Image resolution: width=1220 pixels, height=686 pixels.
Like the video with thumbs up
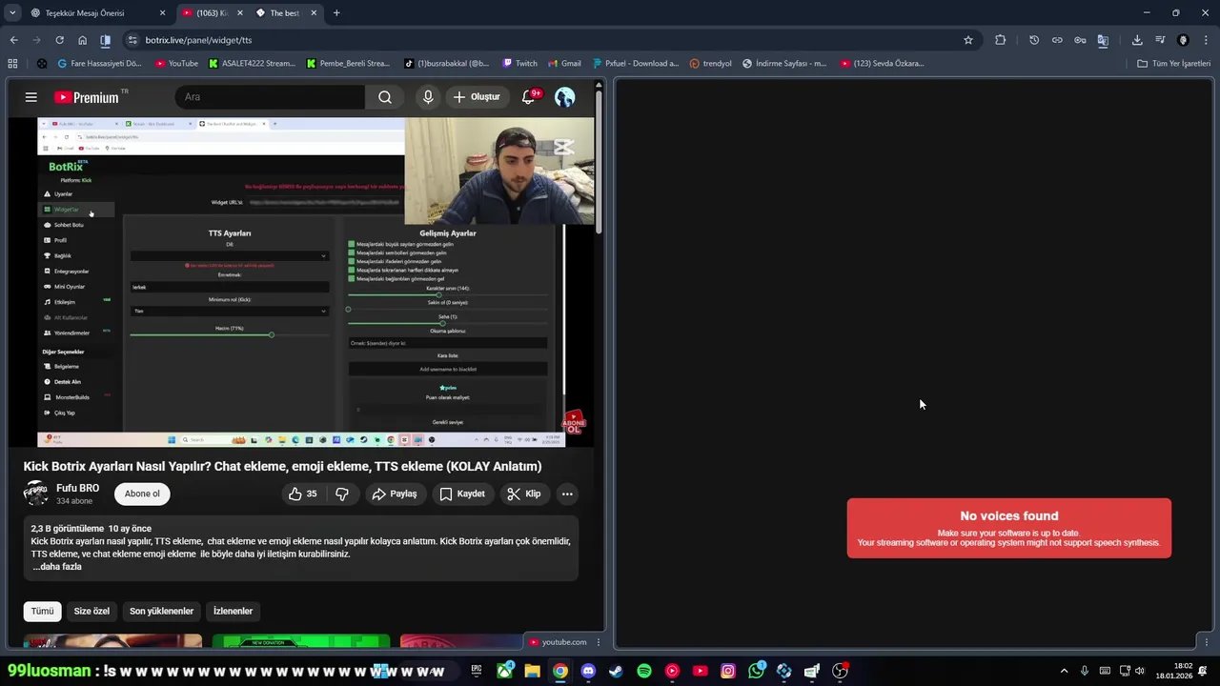(305, 494)
